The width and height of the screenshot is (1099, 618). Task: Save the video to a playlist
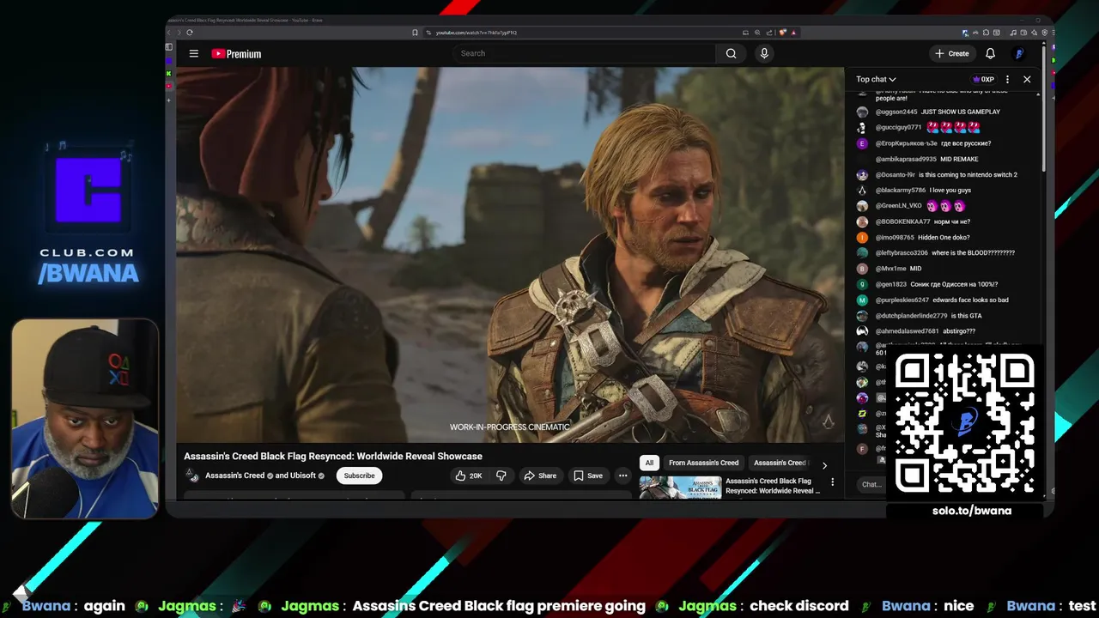pyautogui.click(x=588, y=476)
